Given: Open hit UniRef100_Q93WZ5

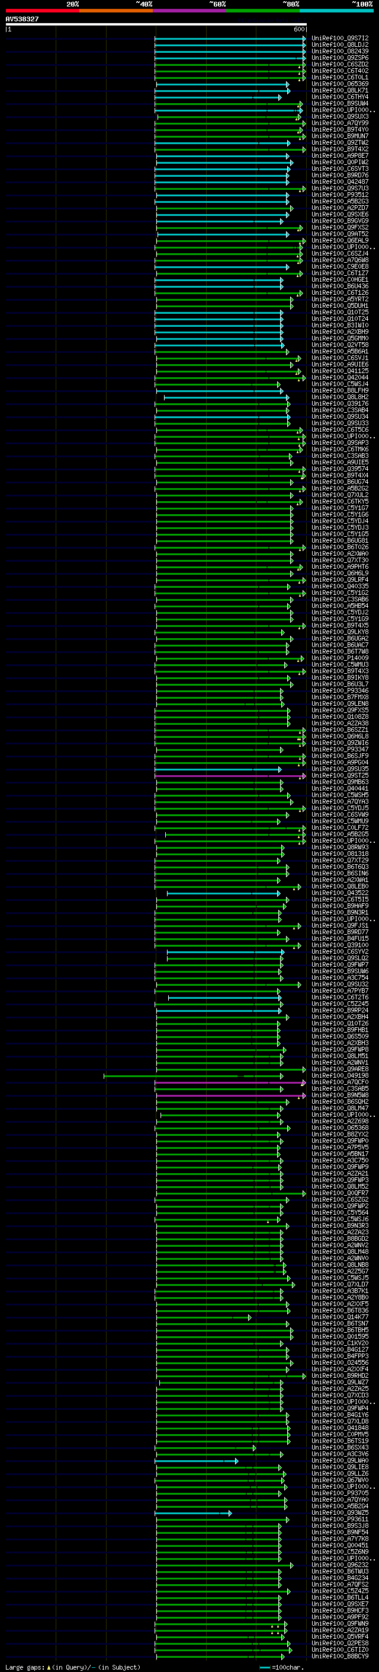Looking at the screenshot, I should 340,1513.
